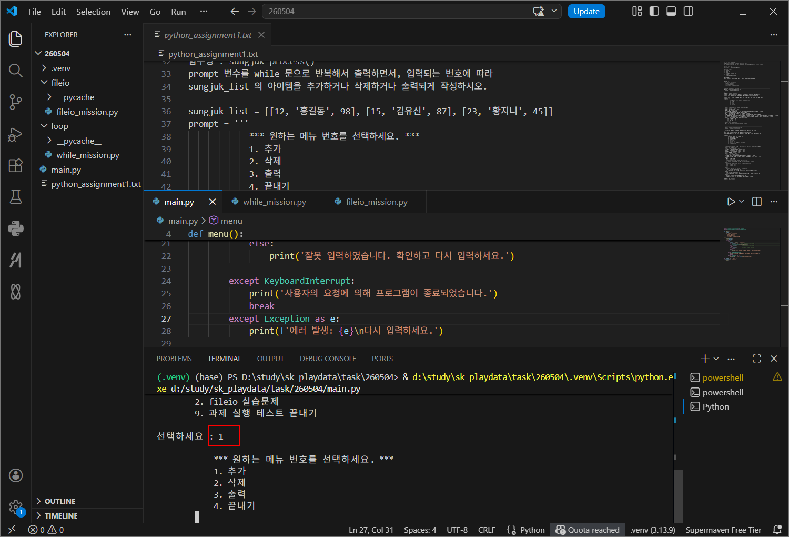This screenshot has width=789, height=537.
Task: Open remote window indicator in status bar
Action: coord(12,530)
